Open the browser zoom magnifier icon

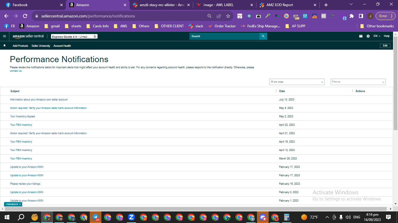(x=209, y=16)
